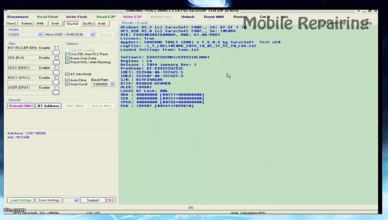The width and height of the screenshot is (388, 220).
Task: Click the red ST button
Action: click(111, 200)
